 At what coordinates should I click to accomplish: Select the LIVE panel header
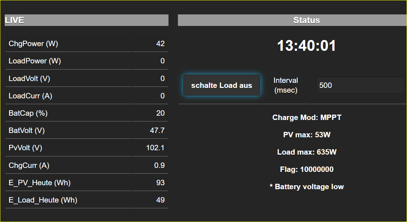[x=87, y=20]
